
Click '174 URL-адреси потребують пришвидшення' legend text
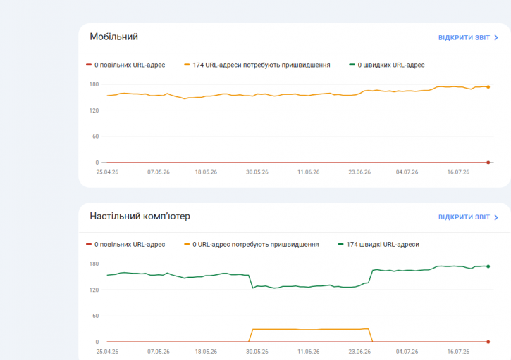coord(261,65)
